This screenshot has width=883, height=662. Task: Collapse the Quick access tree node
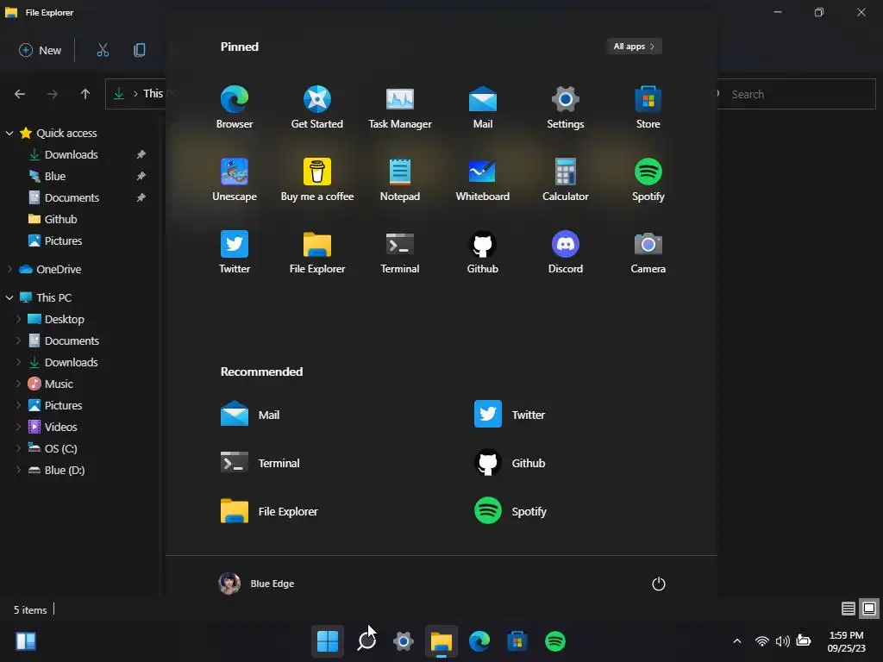coord(9,134)
